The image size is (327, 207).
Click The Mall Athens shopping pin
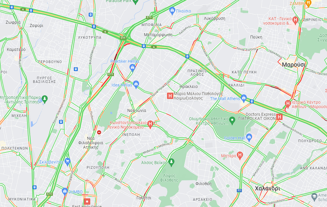(x=244, y=98)
